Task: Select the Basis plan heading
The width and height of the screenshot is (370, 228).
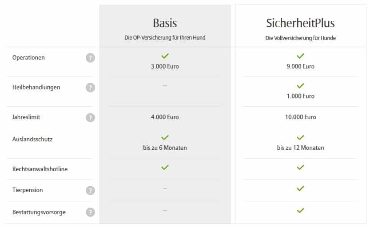Action: 165,23
